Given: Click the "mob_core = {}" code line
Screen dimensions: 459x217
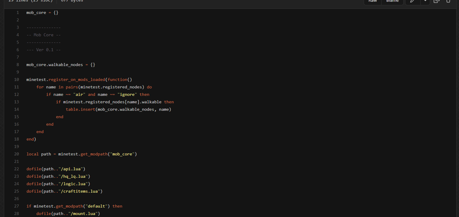Looking at the screenshot, I should coord(43,13).
